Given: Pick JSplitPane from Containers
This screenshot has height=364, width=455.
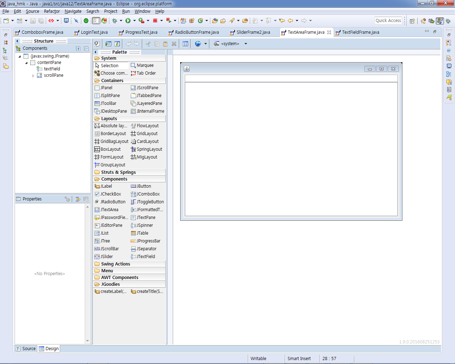Looking at the screenshot, I should tap(107, 96).
